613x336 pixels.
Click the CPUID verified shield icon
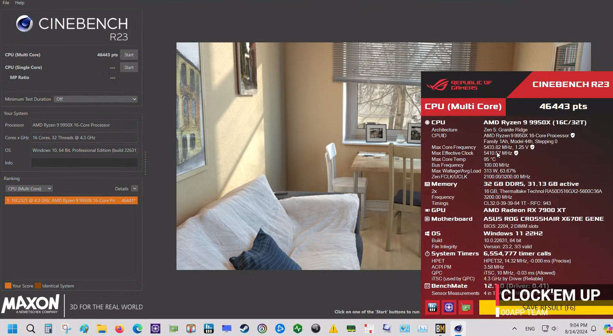(x=573, y=135)
